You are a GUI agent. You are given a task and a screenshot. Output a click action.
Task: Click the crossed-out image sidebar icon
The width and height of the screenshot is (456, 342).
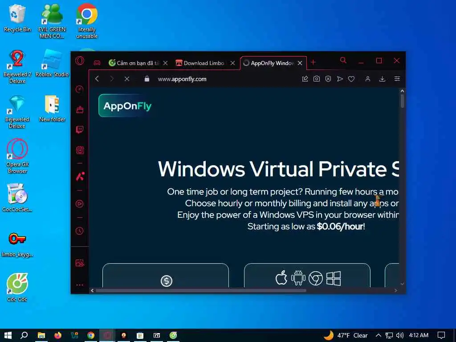pyautogui.click(x=80, y=263)
